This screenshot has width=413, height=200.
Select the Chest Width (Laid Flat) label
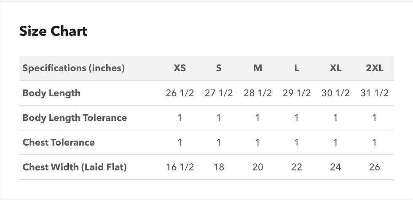click(75, 167)
